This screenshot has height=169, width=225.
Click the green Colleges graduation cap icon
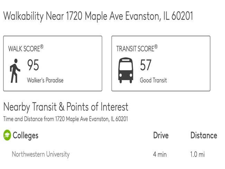(7, 135)
